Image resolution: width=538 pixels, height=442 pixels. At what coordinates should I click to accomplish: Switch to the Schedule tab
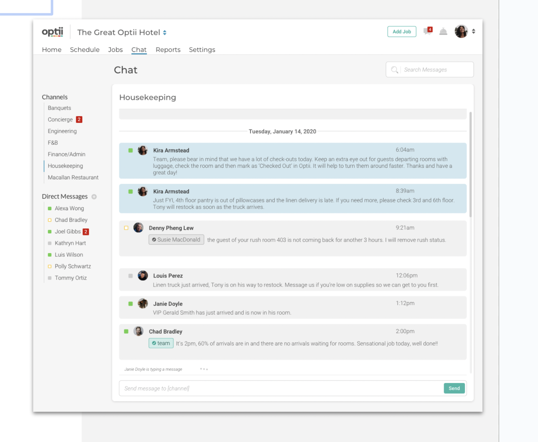(85, 49)
